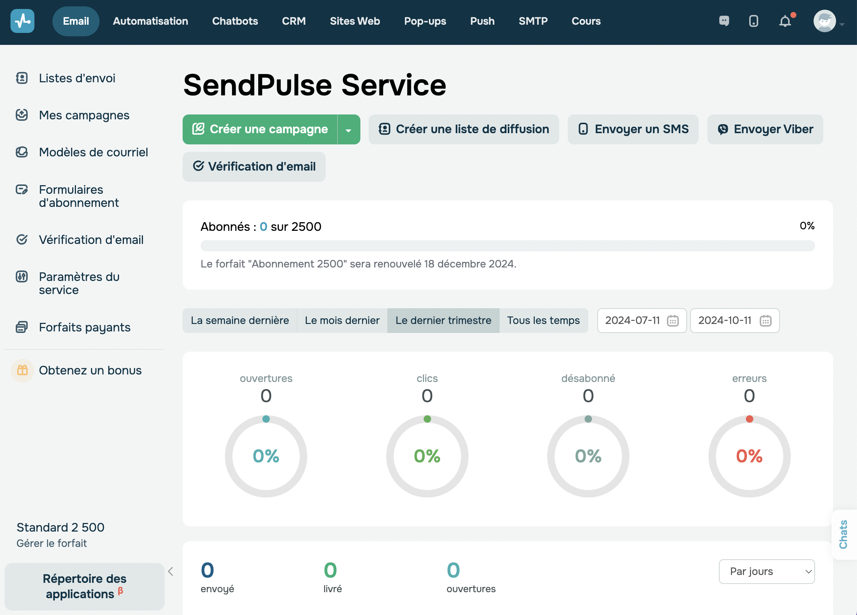
Task: Open the SMTP tab
Action: (x=533, y=21)
